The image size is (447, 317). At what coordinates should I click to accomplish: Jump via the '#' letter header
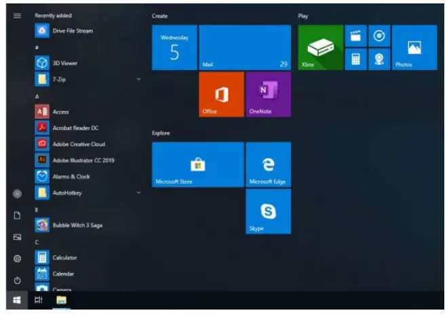tap(37, 47)
